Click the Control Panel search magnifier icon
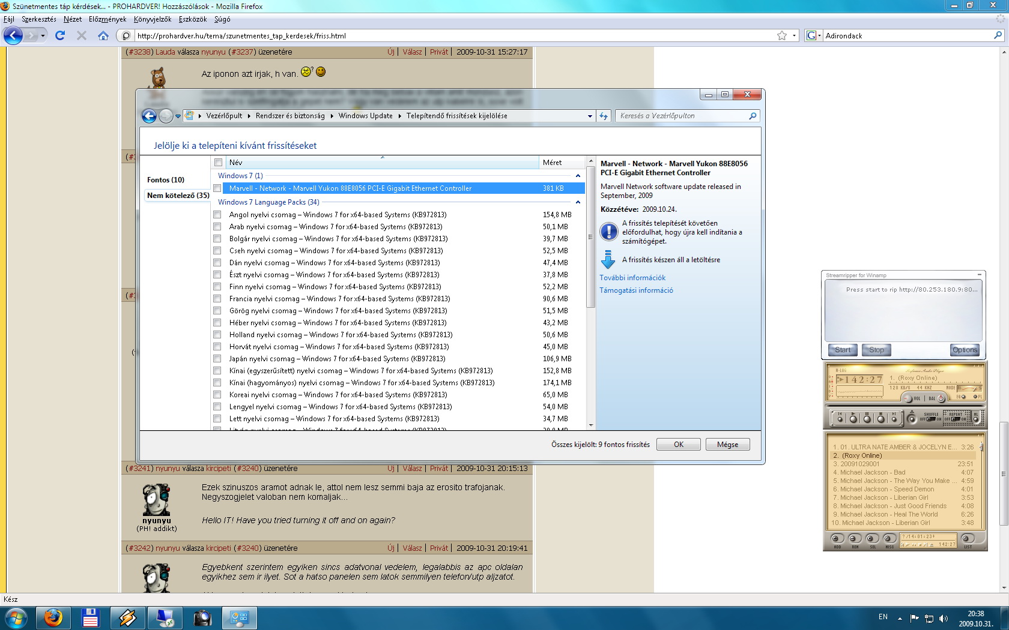The image size is (1009, 630). pyautogui.click(x=753, y=116)
